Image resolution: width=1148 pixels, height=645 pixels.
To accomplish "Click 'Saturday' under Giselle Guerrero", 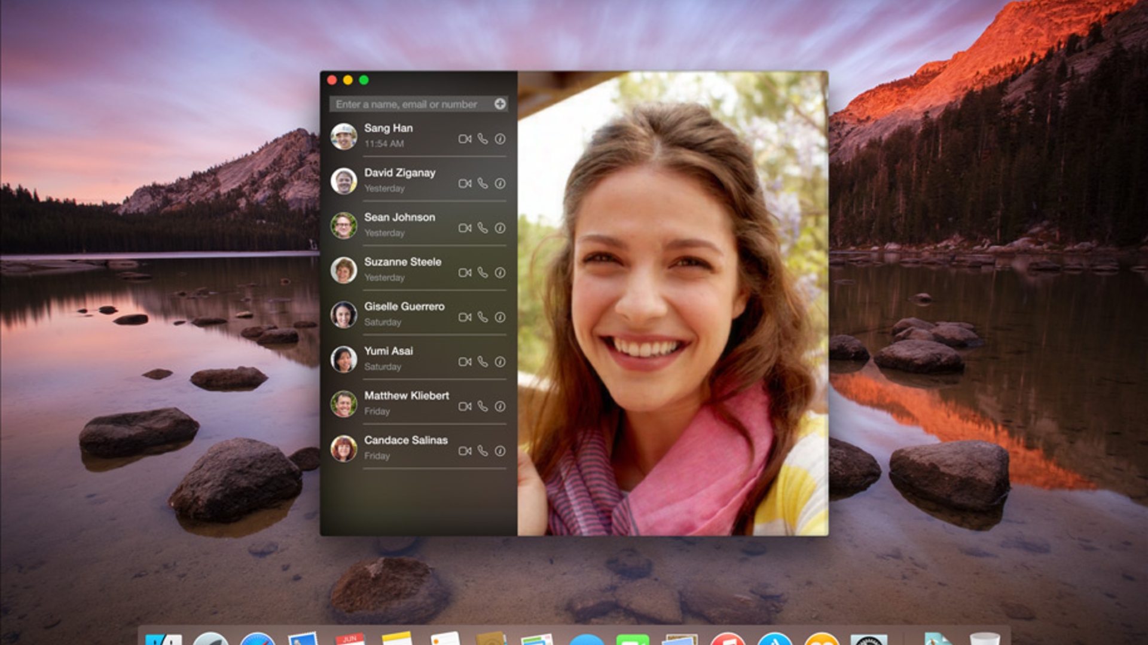I will coord(383,322).
